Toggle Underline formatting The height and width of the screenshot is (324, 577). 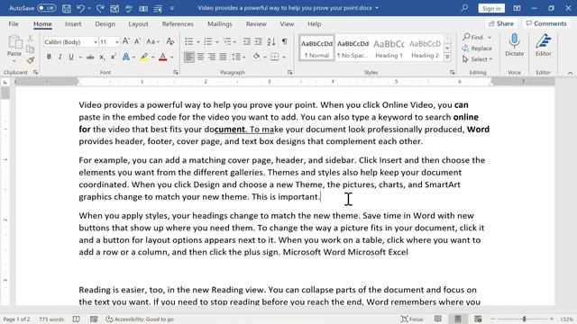[71, 57]
